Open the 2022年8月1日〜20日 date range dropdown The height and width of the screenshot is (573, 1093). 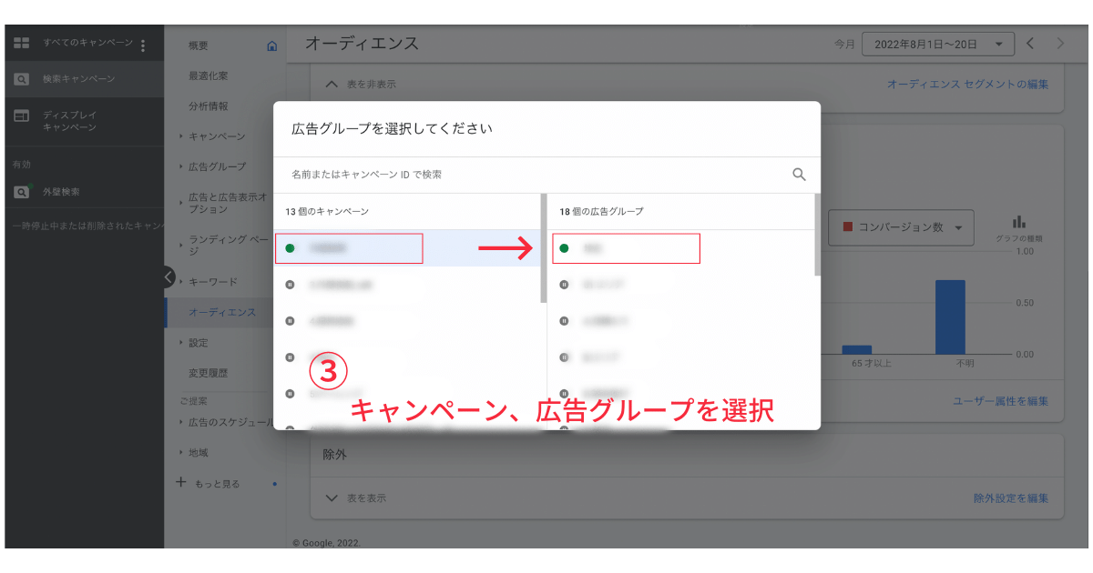[x=937, y=44]
